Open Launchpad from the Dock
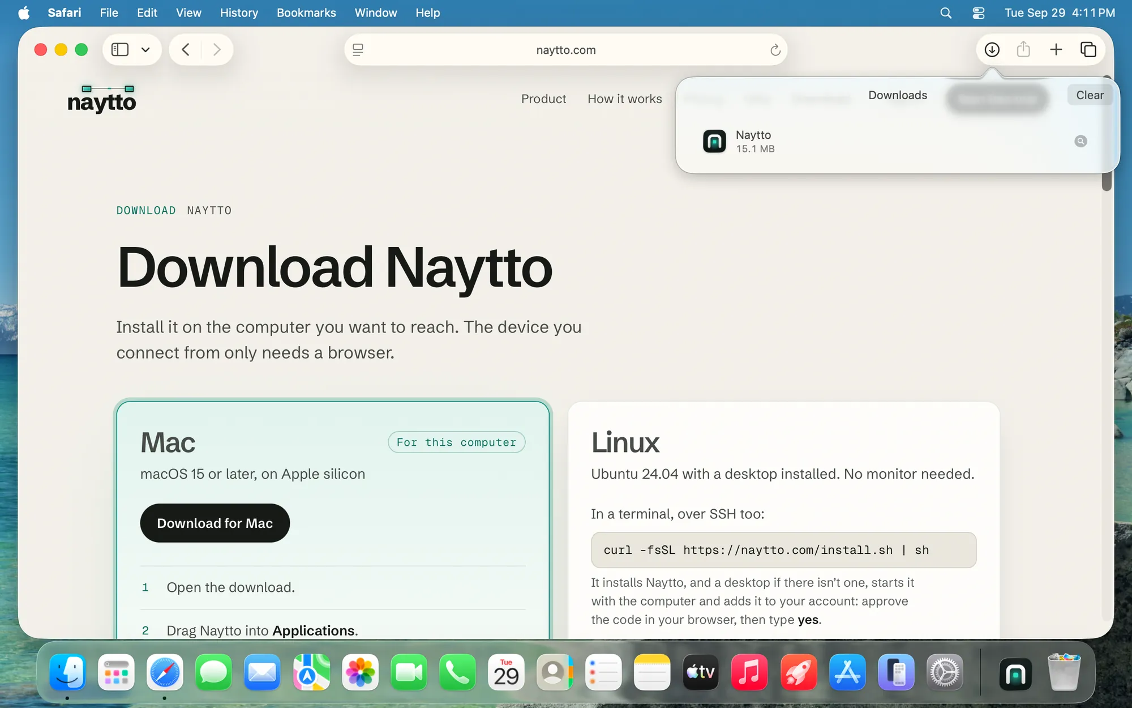The height and width of the screenshot is (708, 1132). coord(116,672)
